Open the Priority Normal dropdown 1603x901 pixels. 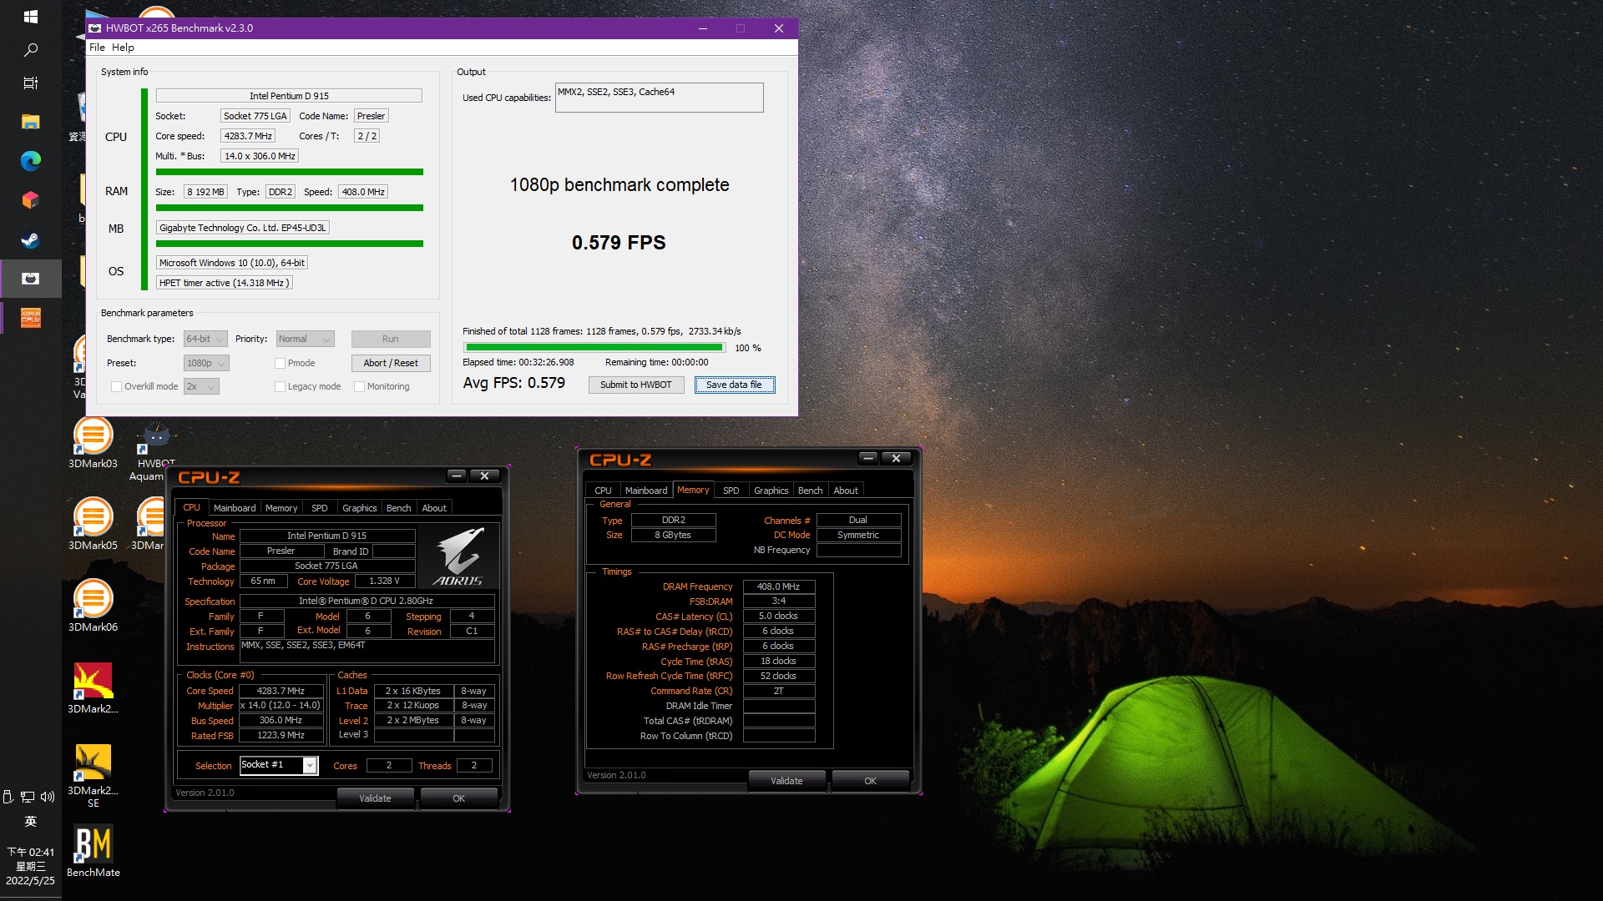pyautogui.click(x=305, y=339)
